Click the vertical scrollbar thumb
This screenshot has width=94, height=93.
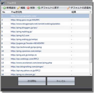[91, 38]
